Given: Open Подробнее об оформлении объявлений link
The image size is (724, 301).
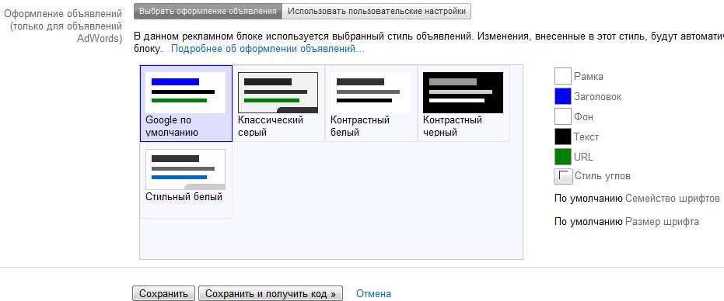Looking at the screenshot, I should pyautogui.click(x=268, y=48).
